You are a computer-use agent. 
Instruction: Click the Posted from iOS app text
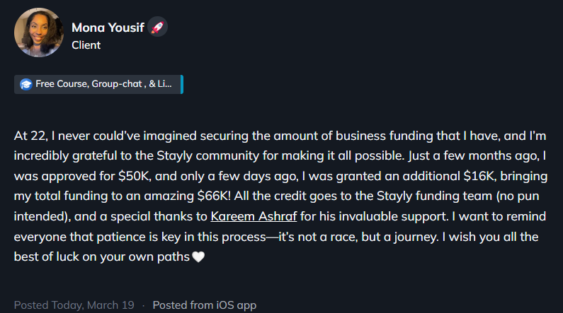205,305
